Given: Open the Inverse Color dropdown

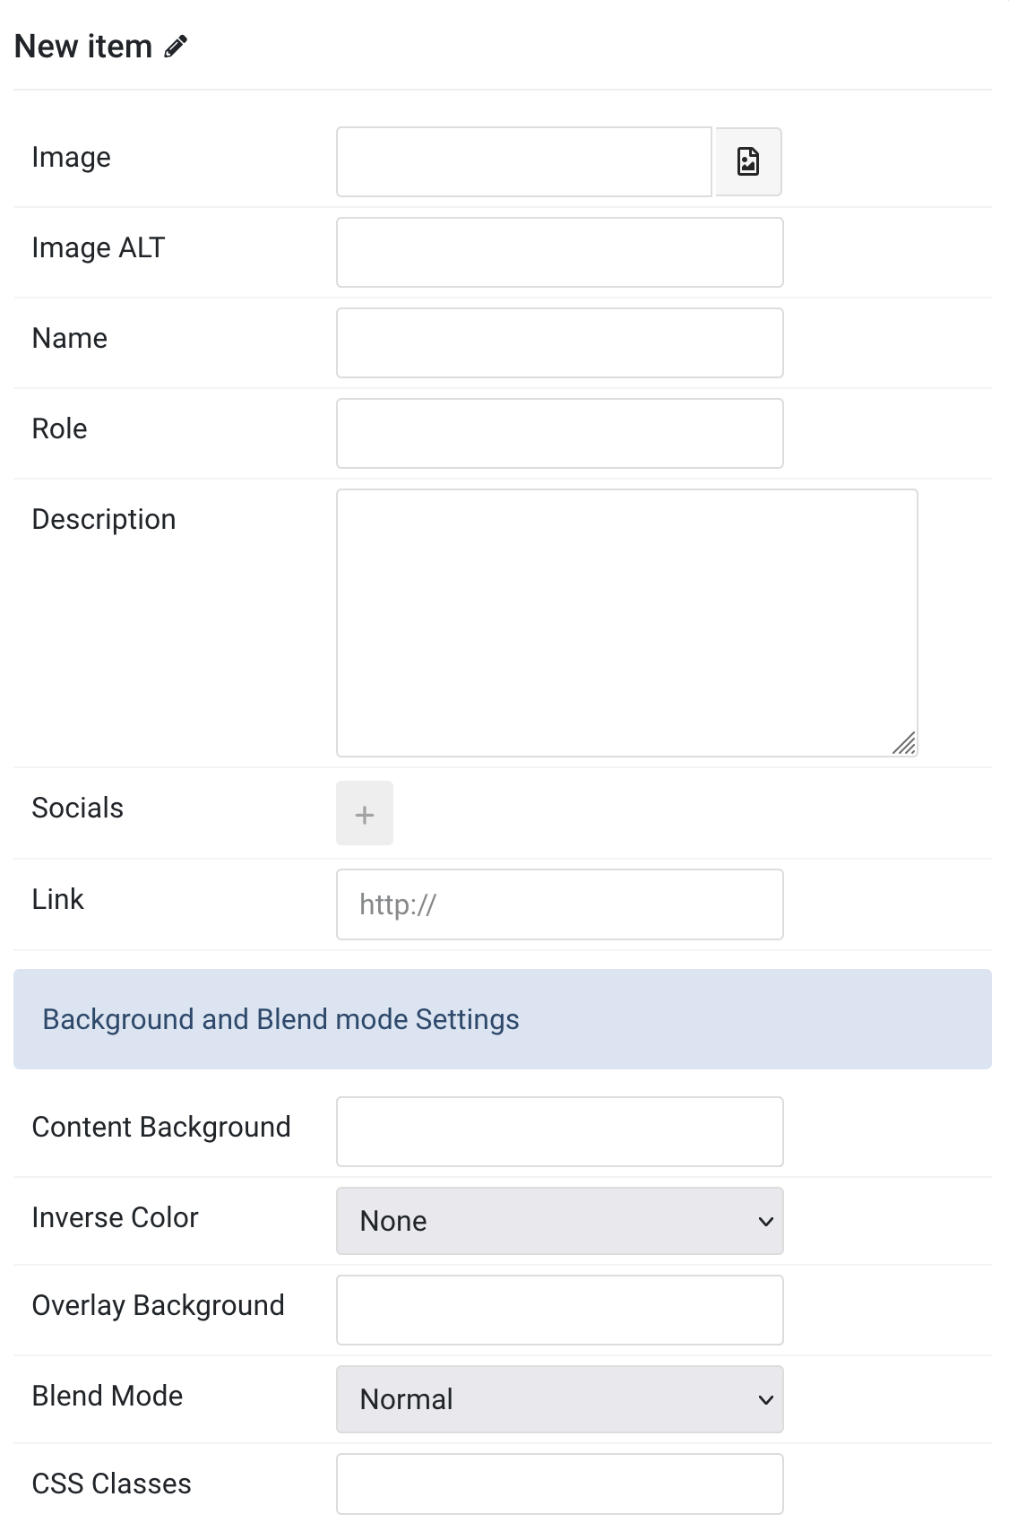Looking at the screenshot, I should [560, 1221].
